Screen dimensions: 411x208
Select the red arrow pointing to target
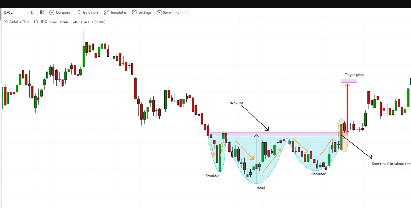(348, 108)
